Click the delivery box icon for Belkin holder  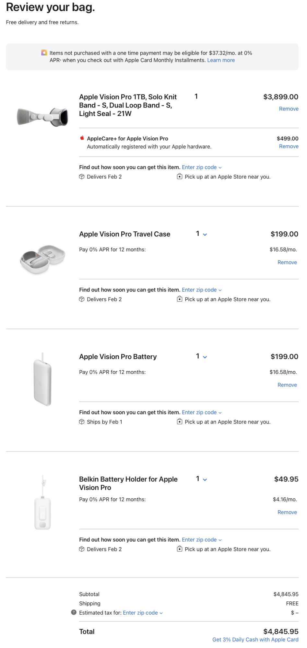pos(82,549)
